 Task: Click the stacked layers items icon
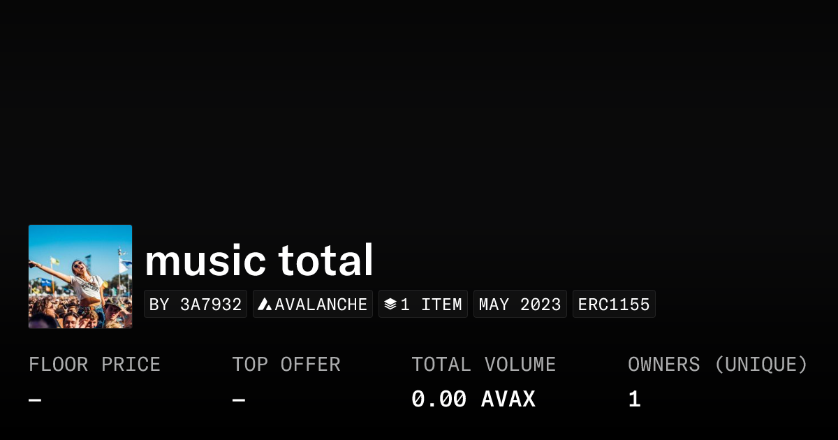coord(390,305)
